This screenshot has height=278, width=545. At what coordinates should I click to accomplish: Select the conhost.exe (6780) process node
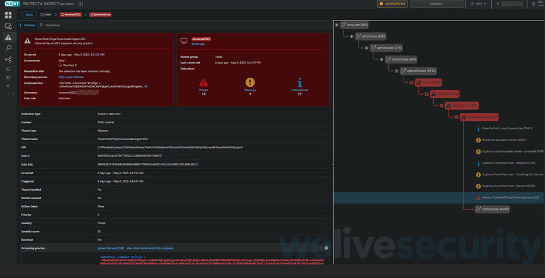[x=492, y=209]
